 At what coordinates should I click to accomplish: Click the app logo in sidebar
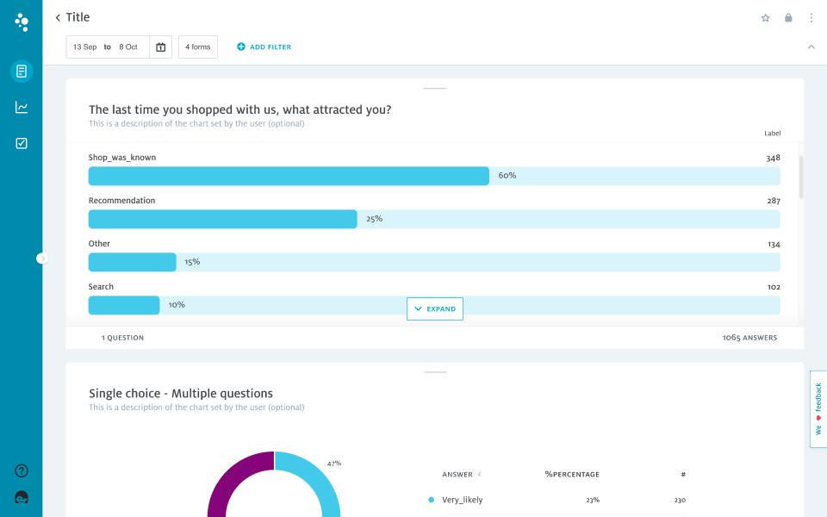[x=22, y=22]
